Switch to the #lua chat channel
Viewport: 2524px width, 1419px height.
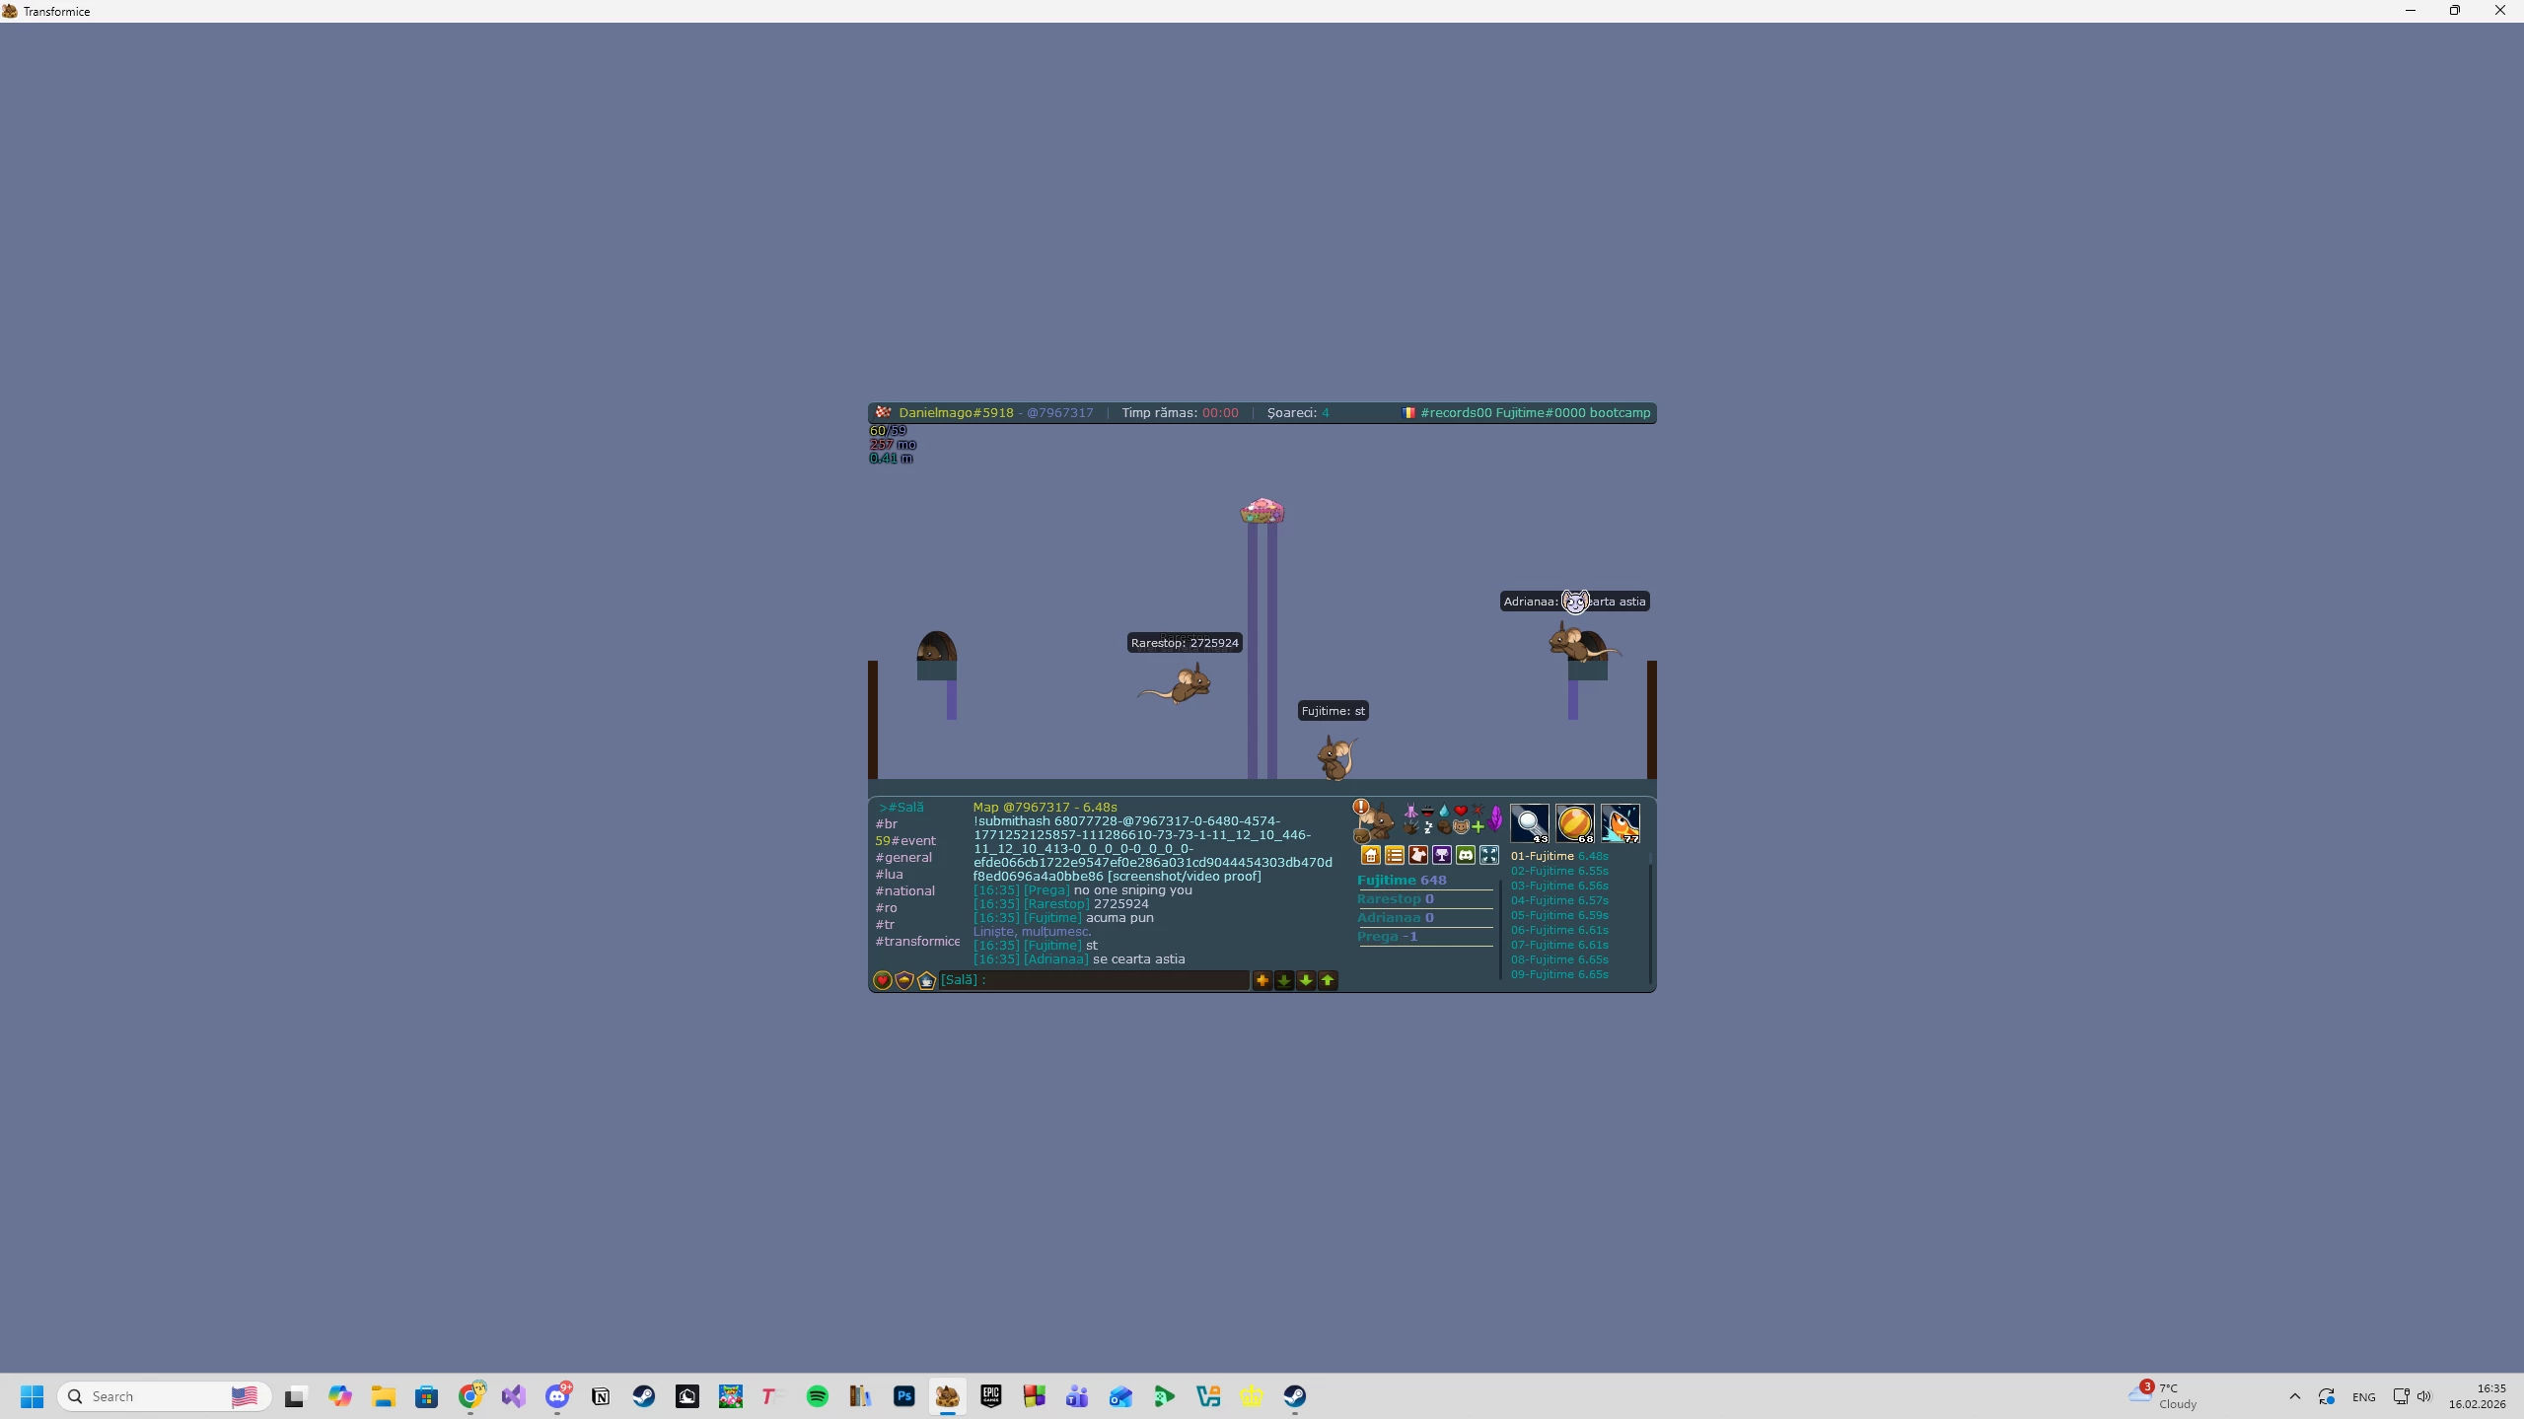889,875
